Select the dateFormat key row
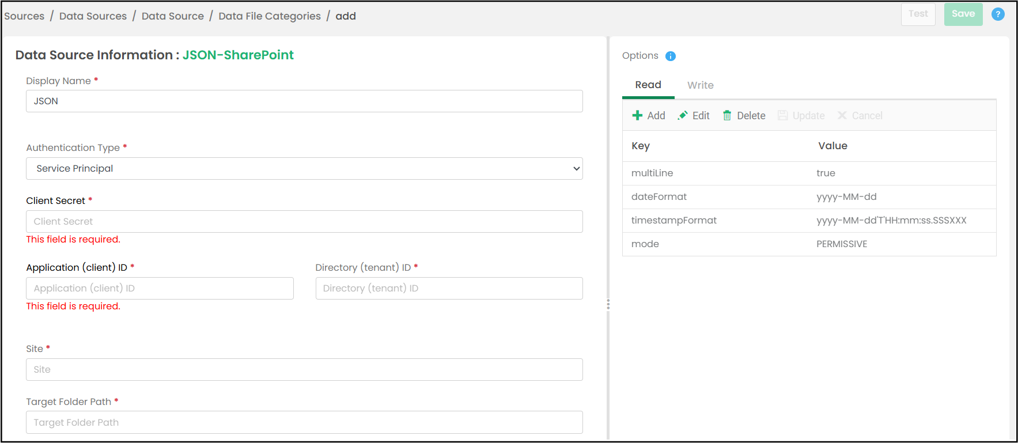Image resolution: width=1018 pixels, height=443 pixels. point(809,196)
